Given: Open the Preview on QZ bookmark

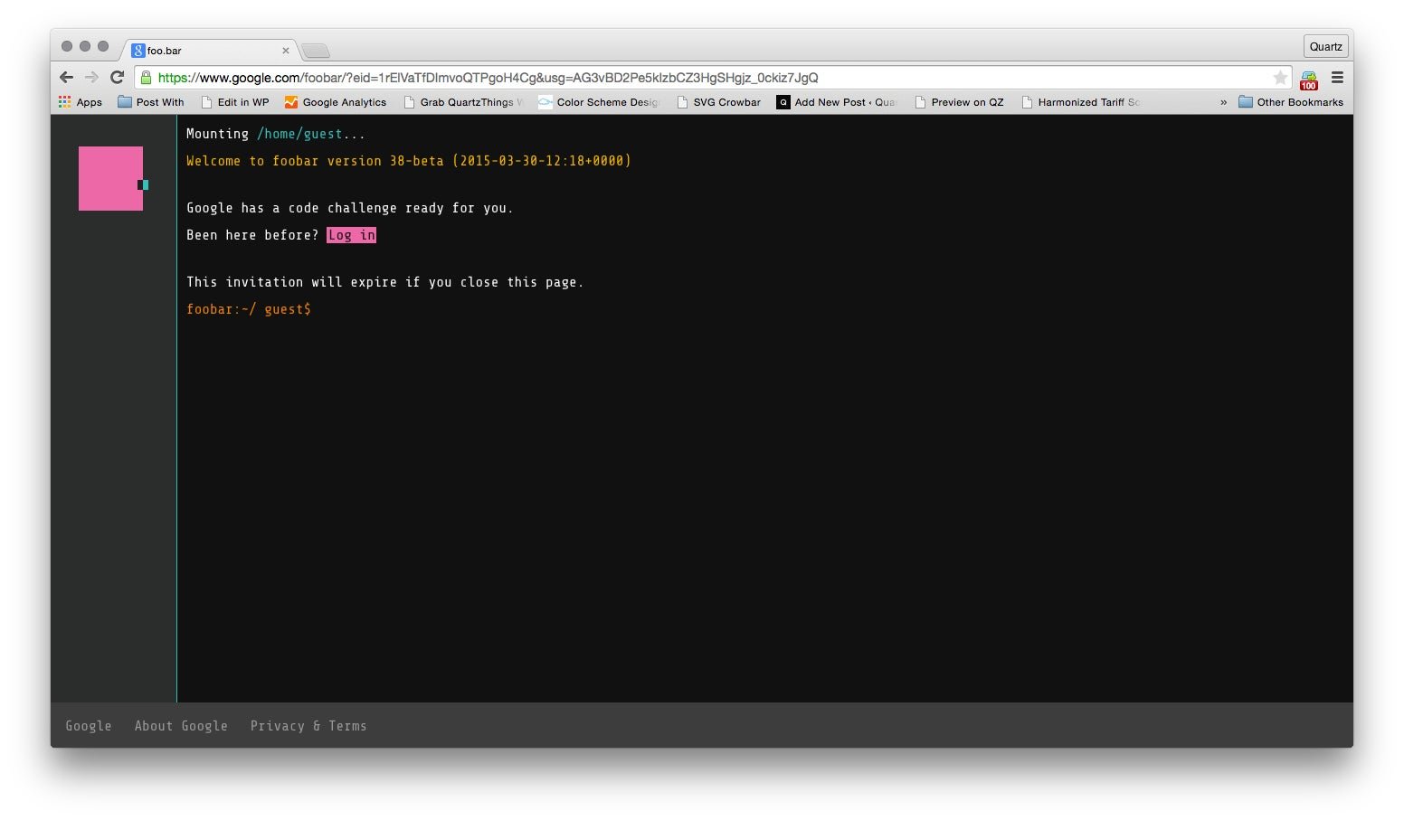Looking at the screenshot, I should pyautogui.click(x=960, y=102).
